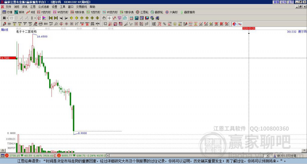307x164 pixels.
Task: Launch the 赢家轮 wheel tool
Action: point(157,12)
